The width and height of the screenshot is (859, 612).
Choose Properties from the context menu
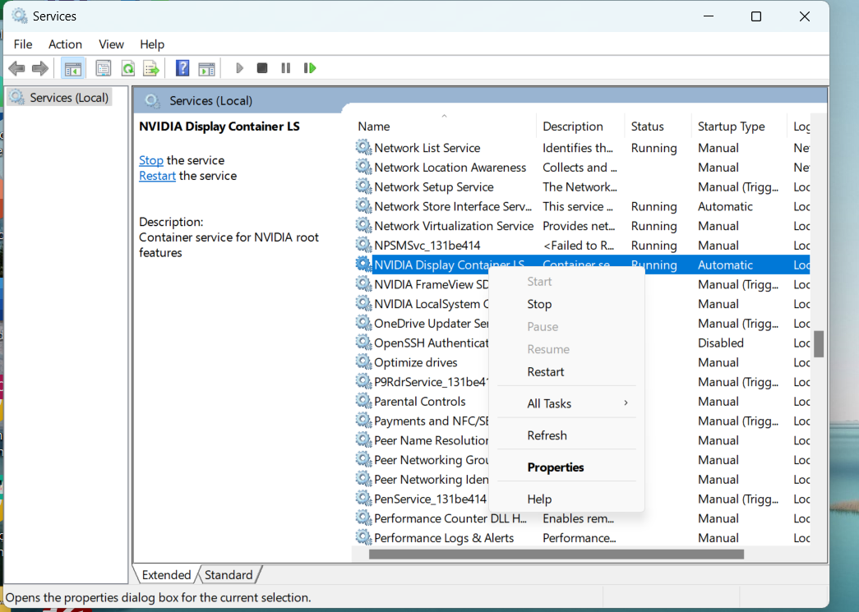(x=555, y=467)
